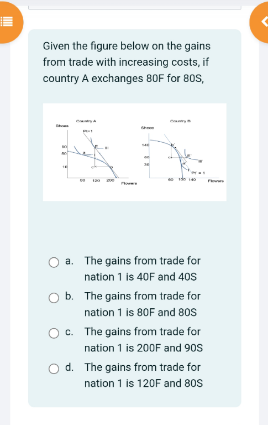Click option letter 'c.' label
This screenshot has height=425, width=268.
click(x=69, y=332)
